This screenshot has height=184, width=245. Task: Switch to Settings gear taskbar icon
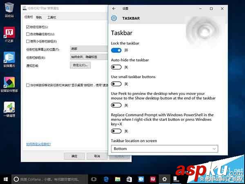click(x=165, y=180)
